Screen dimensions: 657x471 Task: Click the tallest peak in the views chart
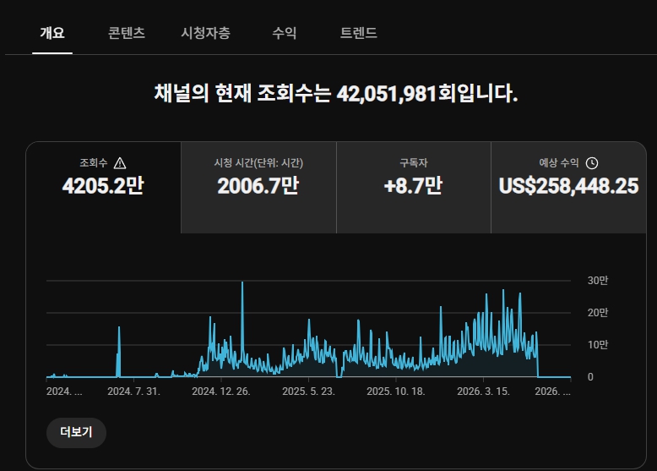[x=242, y=283]
